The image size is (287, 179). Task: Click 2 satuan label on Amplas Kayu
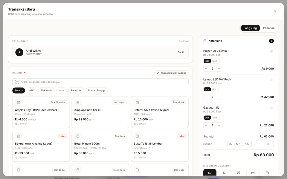coord(21,124)
